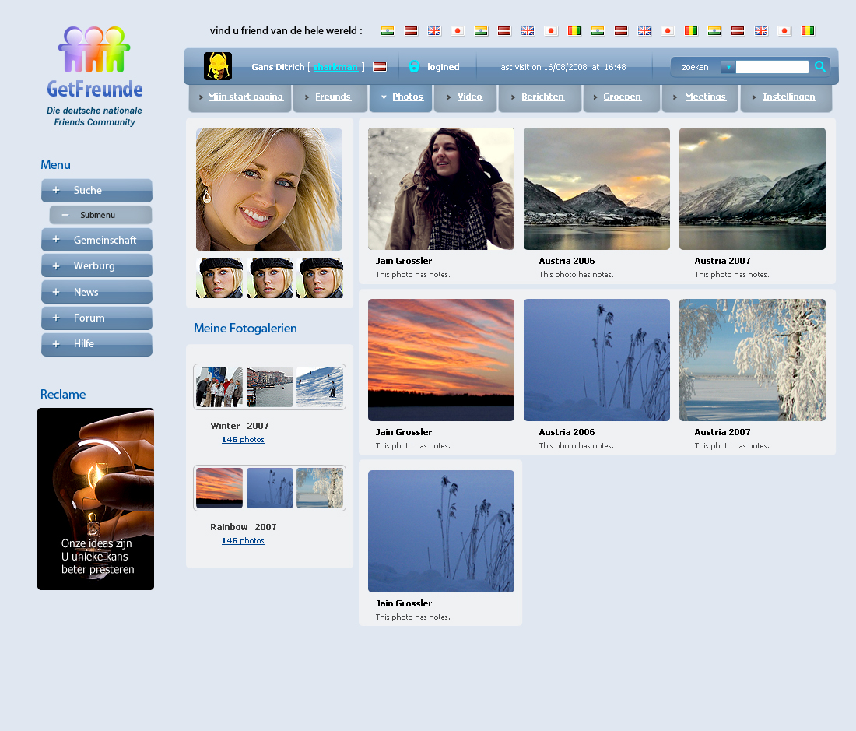This screenshot has height=731, width=856.
Task: Expand the Forum plus icon
Action: (56, 318)
